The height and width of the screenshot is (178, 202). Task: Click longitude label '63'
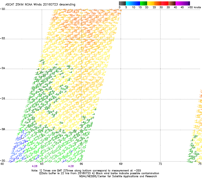[x=42, y=164]
